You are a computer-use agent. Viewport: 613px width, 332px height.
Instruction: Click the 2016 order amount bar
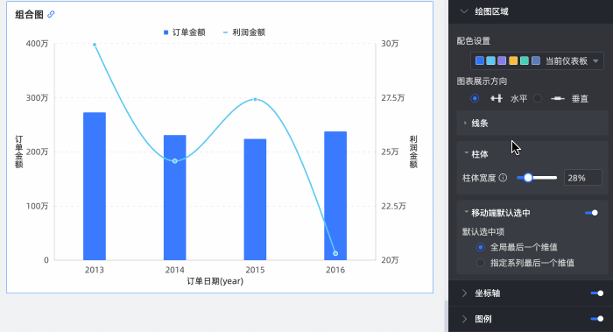pos(335,195)
